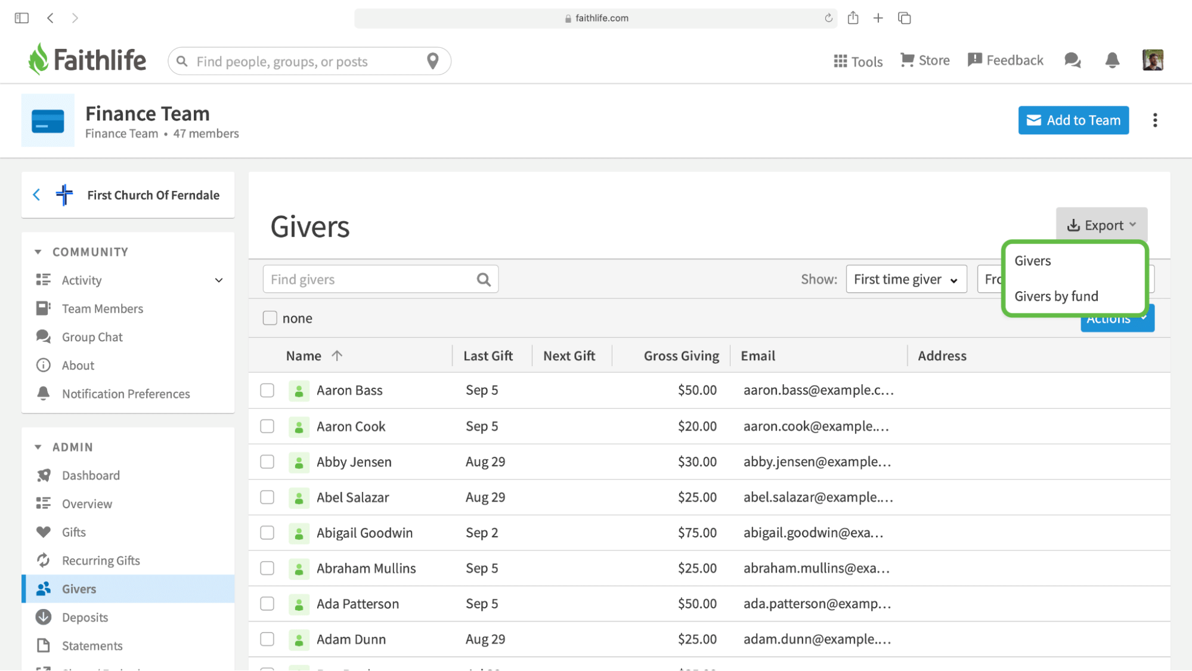This screenshot has height=671, width=1192.
Task: Select Abigail Goodwin row checkbox
Action: click(x=267, y=533)
